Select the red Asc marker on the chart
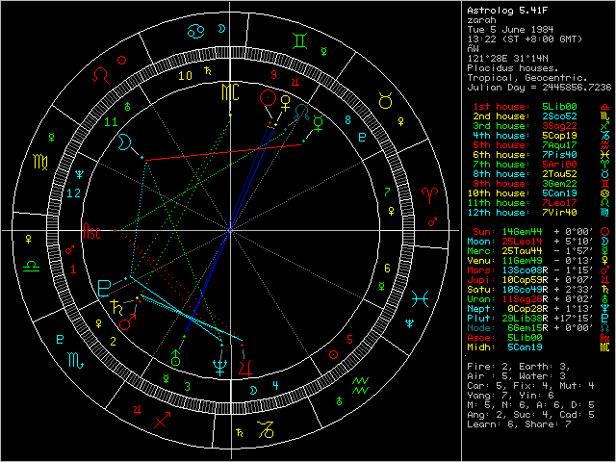 click(x=91, y=232)
